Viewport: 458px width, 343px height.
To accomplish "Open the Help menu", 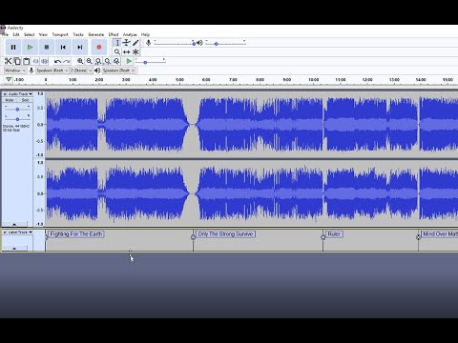I will point(145,34).
